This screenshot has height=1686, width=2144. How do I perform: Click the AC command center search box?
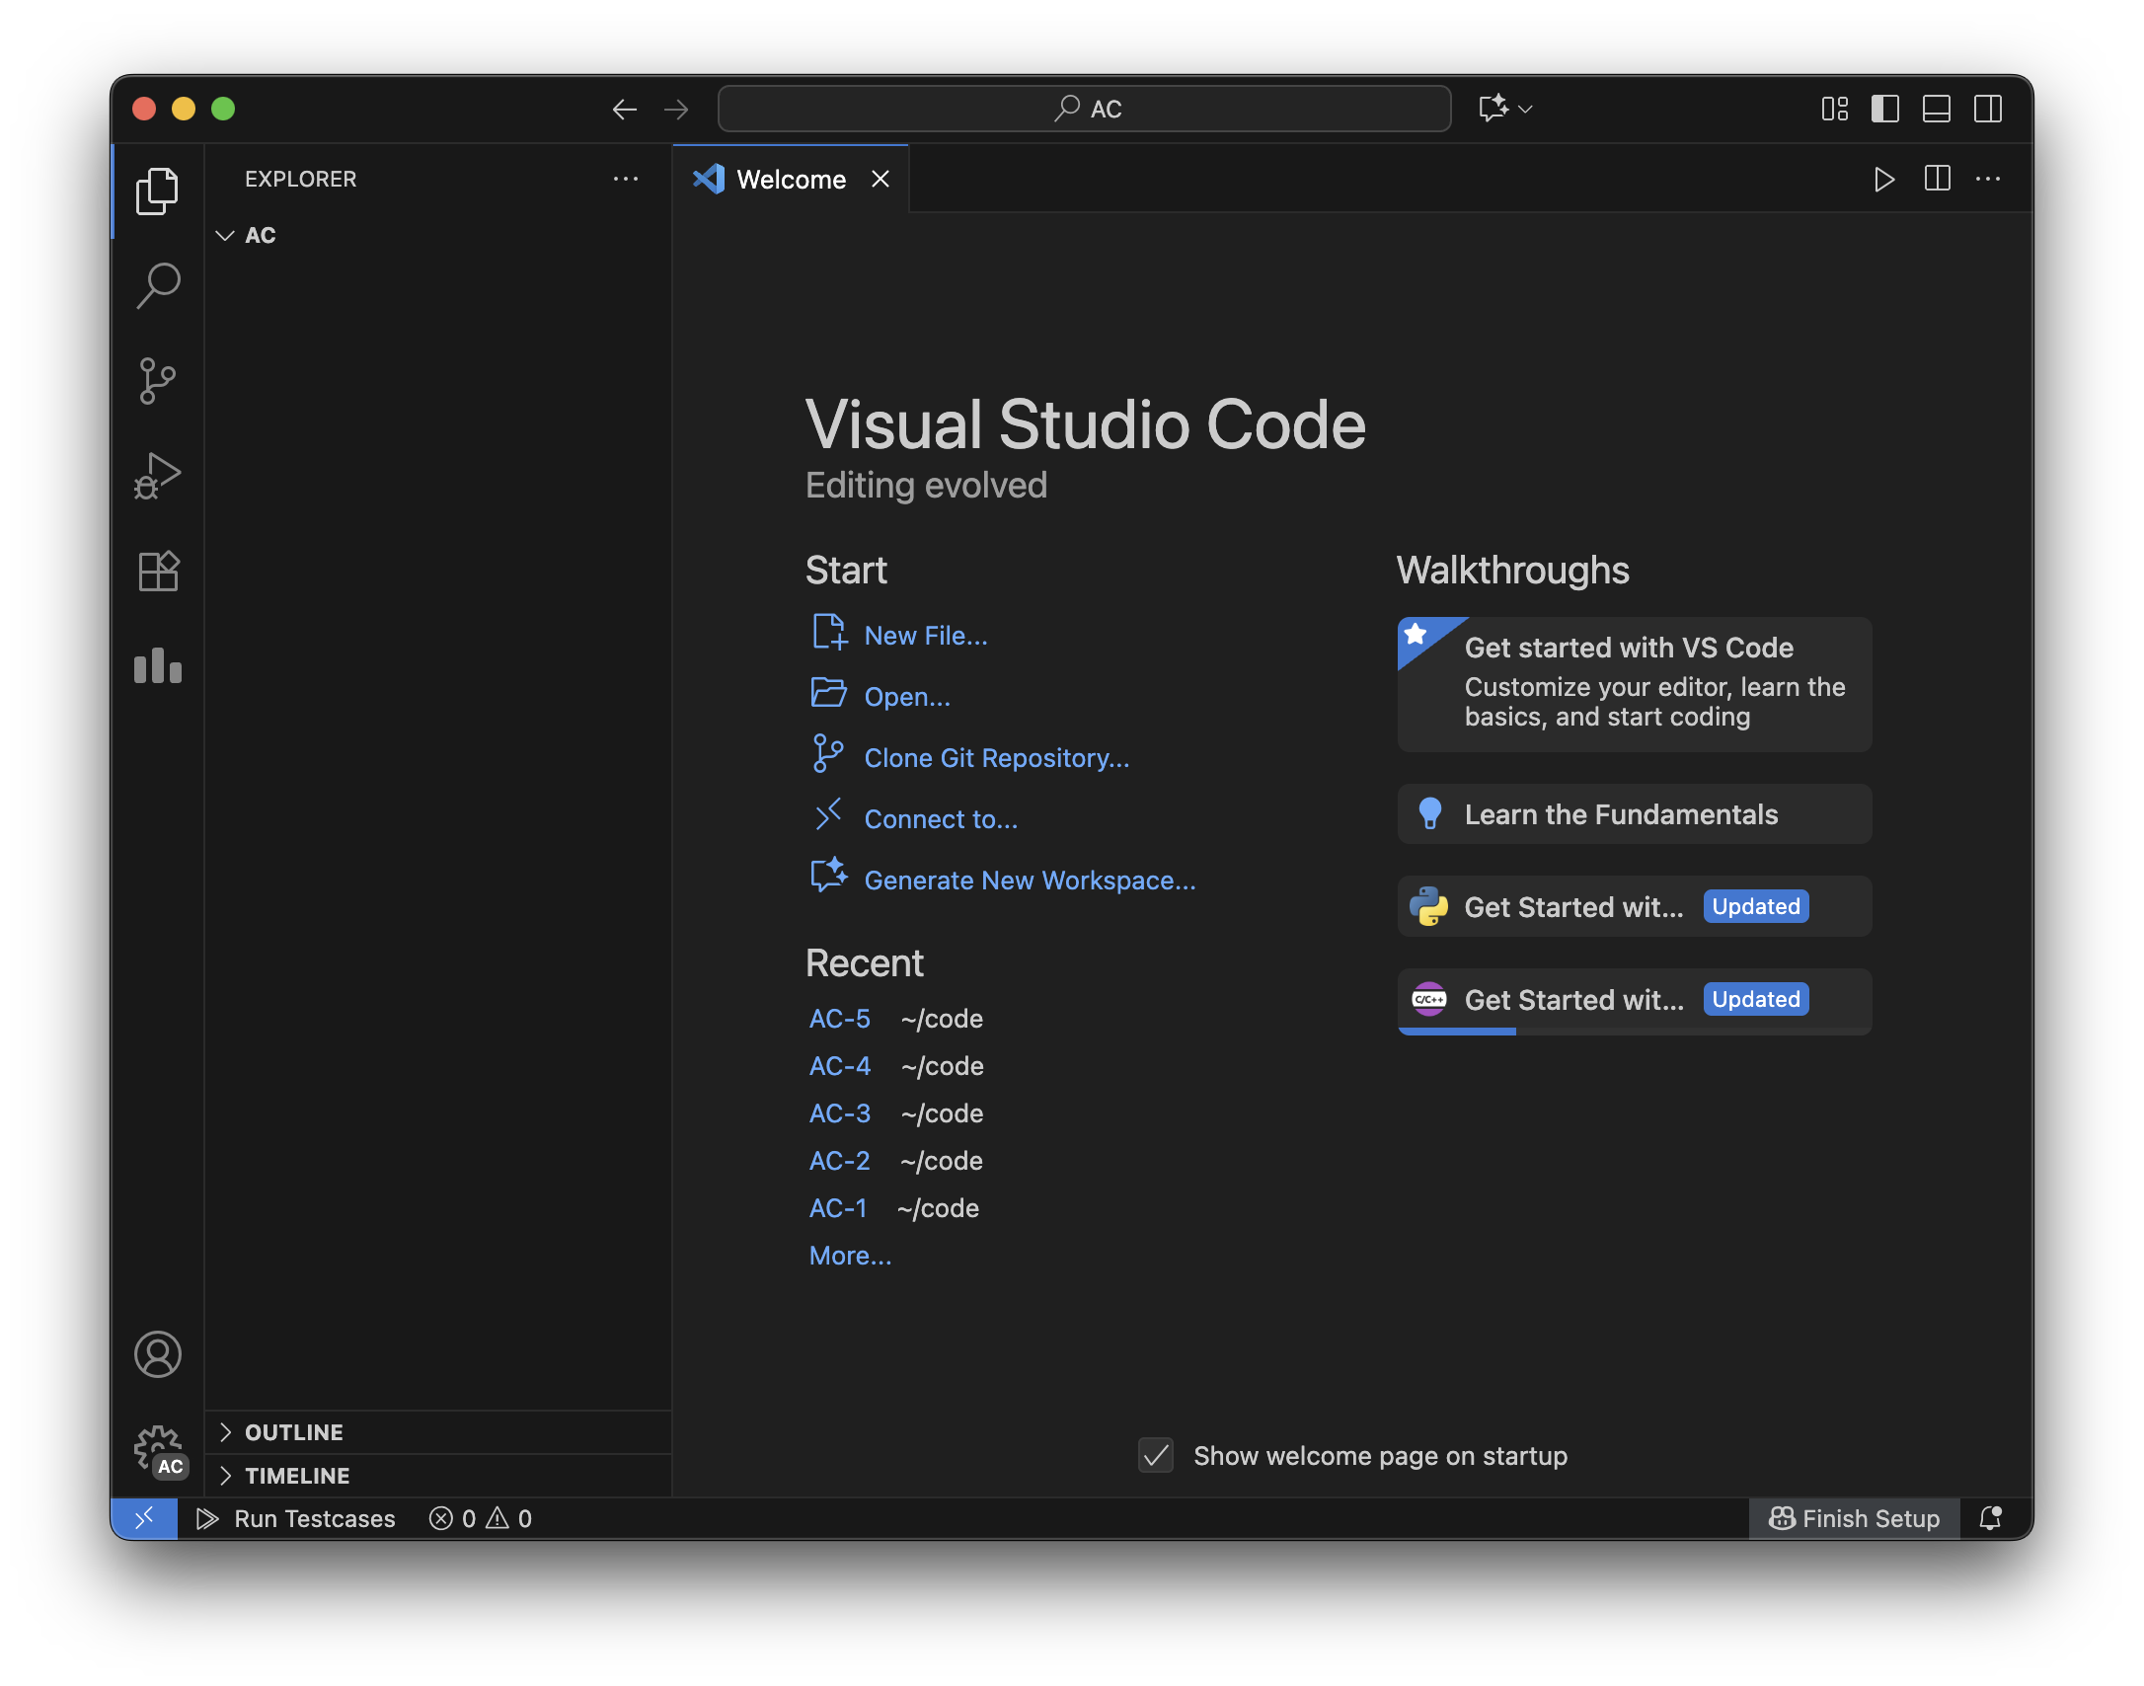[1084, 109]
